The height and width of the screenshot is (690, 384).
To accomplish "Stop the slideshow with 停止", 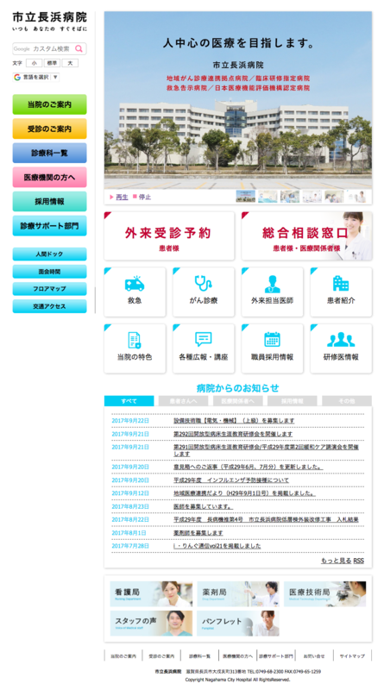I will (x=144, y=198).
